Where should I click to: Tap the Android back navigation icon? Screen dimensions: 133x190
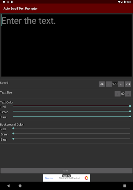click(x=8, y=186)
